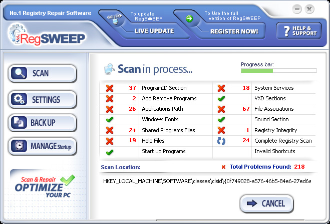Viewport: 330px width, 224px height.
Task: Close the RegSWEEP window
Action: click(x=309, y=9)
